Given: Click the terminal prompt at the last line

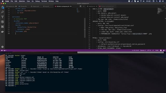Looking at the screenshot, I should click(x=16, y=86).
